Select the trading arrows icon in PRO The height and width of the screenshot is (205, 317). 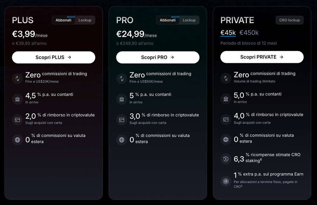pos(121,78)
